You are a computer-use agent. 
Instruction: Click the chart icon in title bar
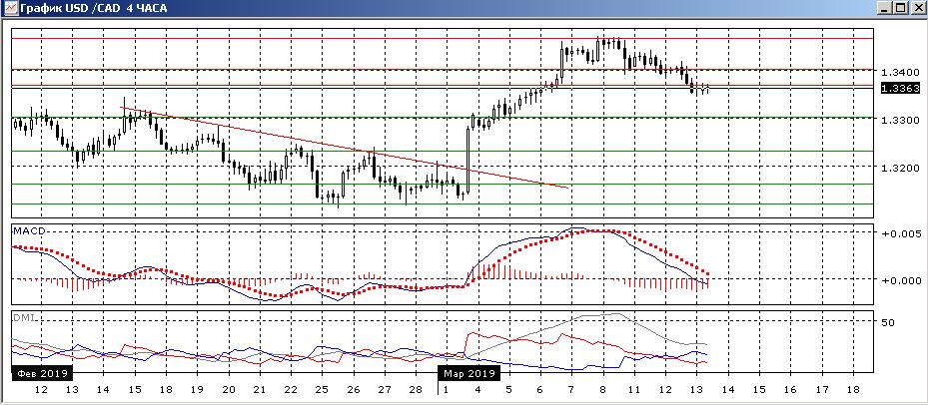(x=9, y=9)
